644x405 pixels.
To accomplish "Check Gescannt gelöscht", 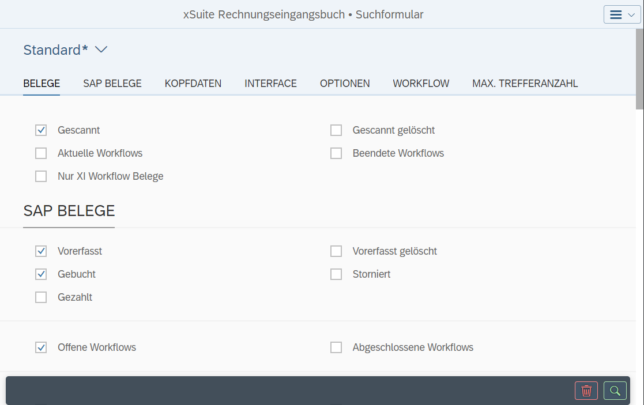I will [x=336, y=130].
